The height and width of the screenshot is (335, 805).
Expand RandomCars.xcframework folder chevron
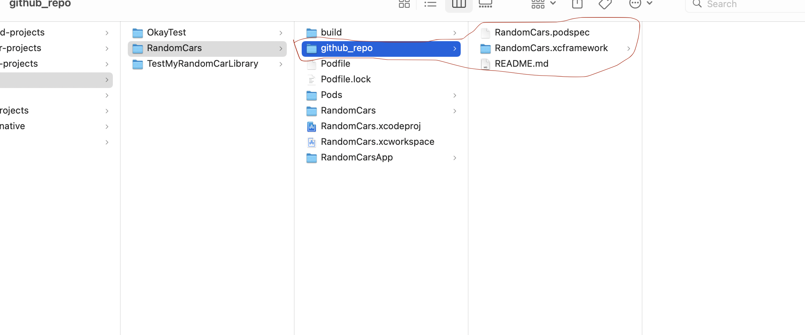pos(629,49)
